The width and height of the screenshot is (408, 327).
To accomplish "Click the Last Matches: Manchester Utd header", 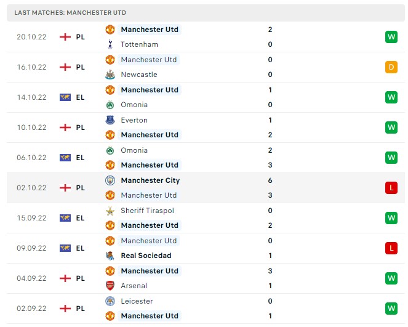I will click(70, 13).
